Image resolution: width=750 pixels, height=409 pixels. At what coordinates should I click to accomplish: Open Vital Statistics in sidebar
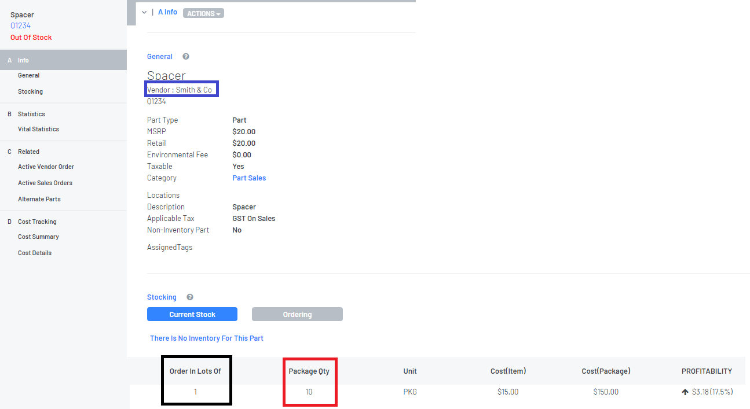tap(38, 129)
